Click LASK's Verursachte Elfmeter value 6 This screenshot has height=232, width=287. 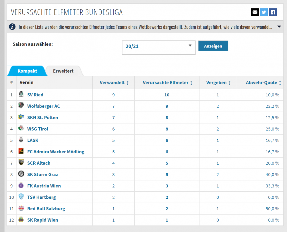[167, 140]
